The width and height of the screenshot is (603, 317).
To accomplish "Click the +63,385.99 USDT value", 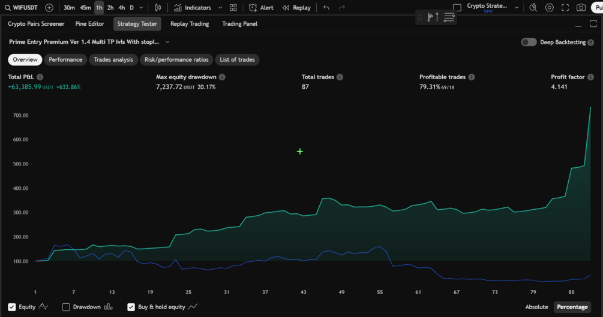I will [x=31, y=87].
